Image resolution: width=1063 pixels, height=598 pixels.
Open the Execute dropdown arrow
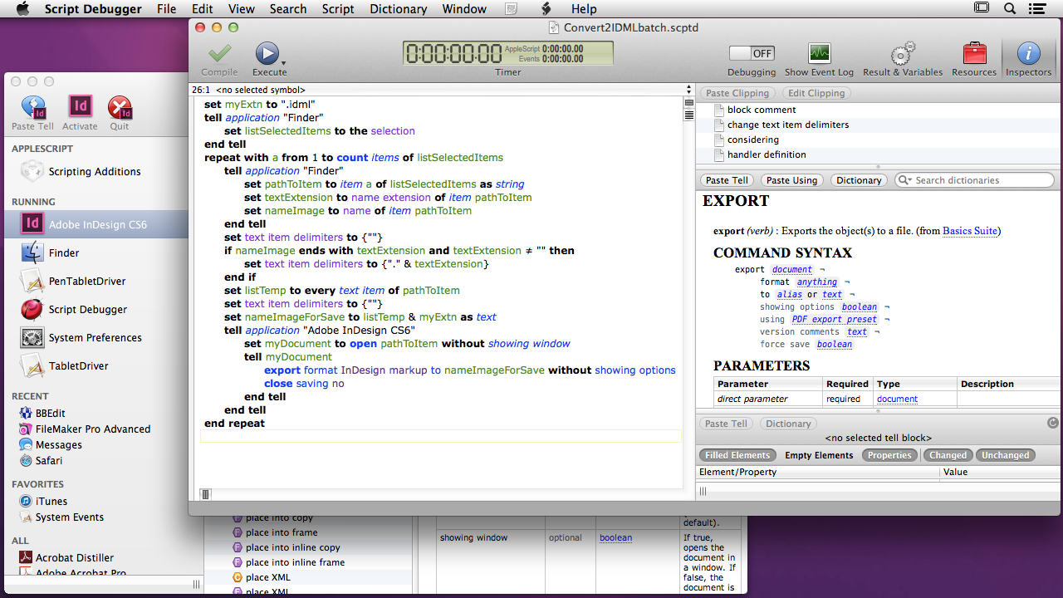point(284,63)
